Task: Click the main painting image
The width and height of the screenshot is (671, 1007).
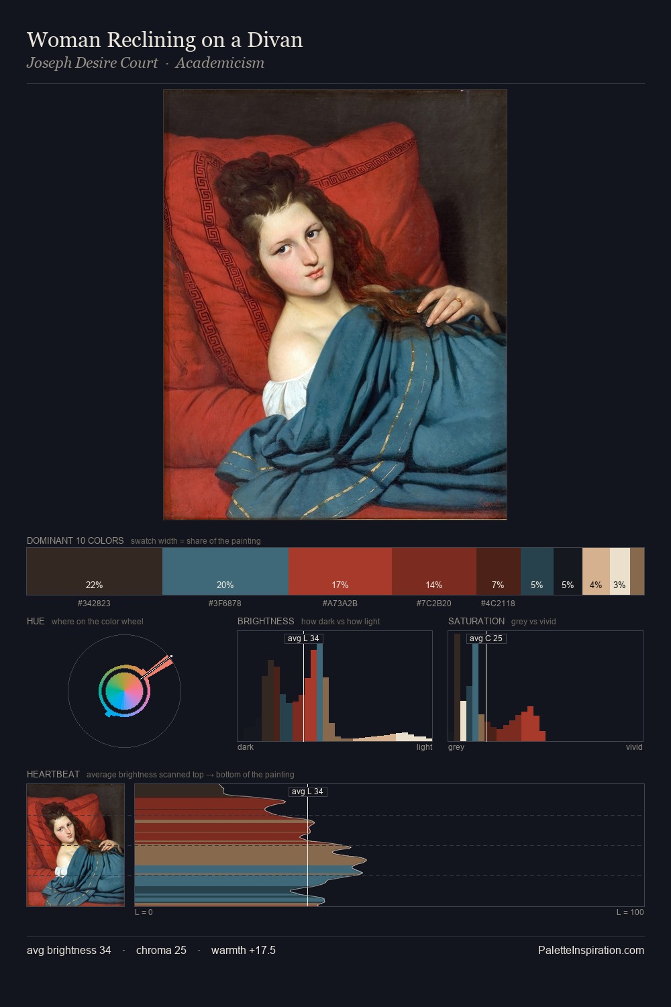Action: [x=335, y=305]
